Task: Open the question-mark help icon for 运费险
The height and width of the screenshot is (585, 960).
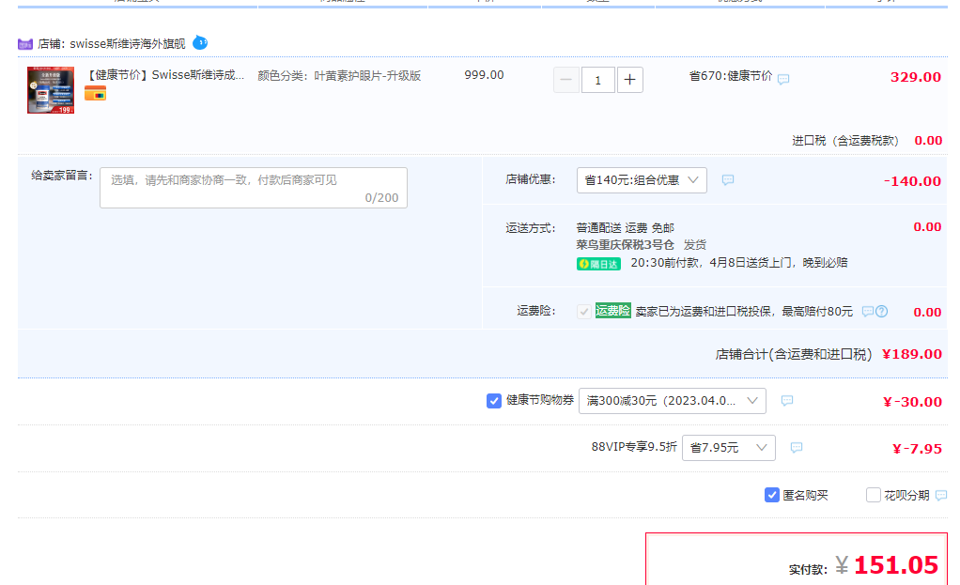Action: 882,312
